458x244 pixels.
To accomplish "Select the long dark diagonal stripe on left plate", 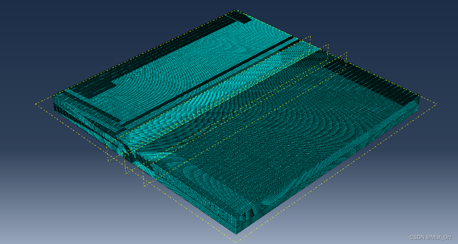I will tap(209, 81).
